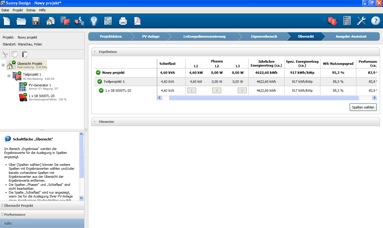Click the Spalten wählen button
383x228 pixels.
pyautogui.click(x=363, y=107)
